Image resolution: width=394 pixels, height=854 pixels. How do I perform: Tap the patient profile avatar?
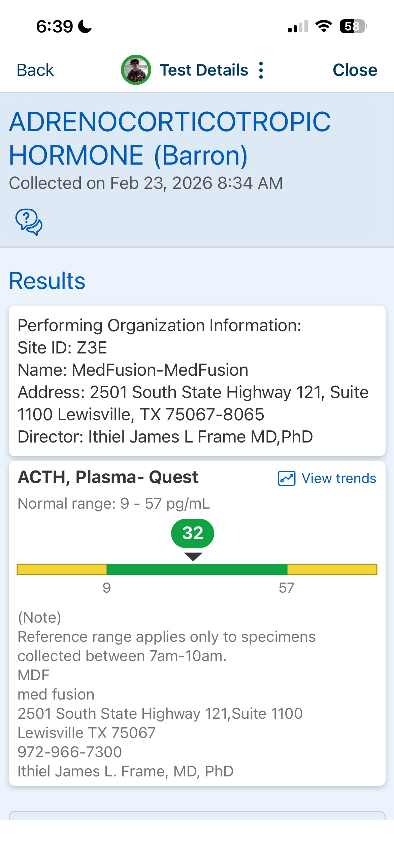tap(136, 70)
